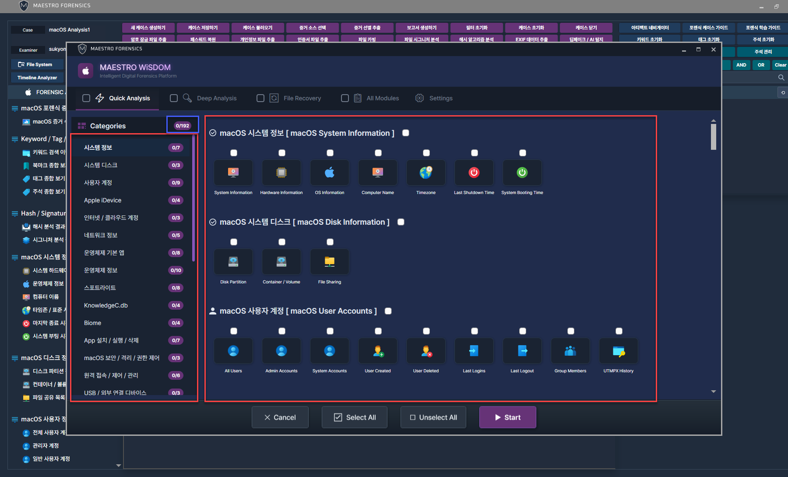This screenshot has width=788, height=477.
Task: Expand the Keyword / Tag tree section
Action: tap(15, 139)
